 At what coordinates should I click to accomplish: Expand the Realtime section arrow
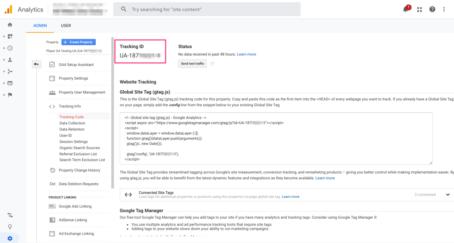tap(4, 48)
